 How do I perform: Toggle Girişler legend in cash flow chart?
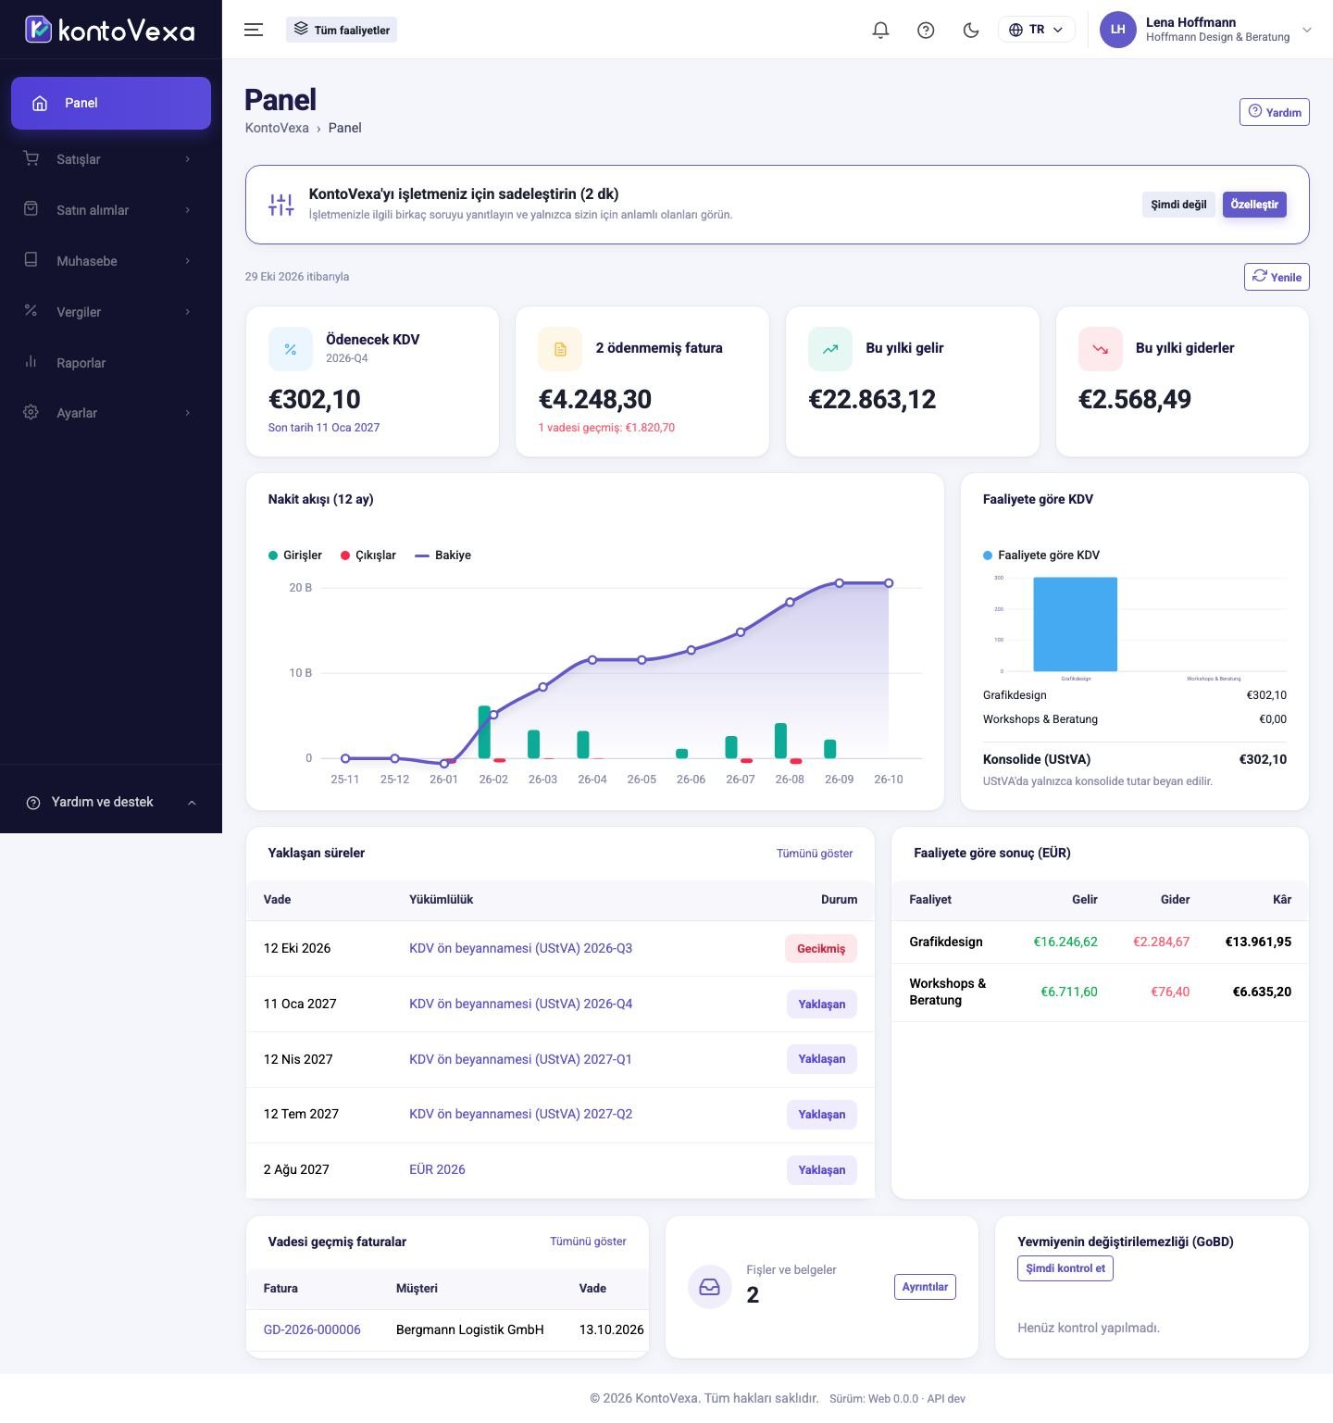[295, 555]
